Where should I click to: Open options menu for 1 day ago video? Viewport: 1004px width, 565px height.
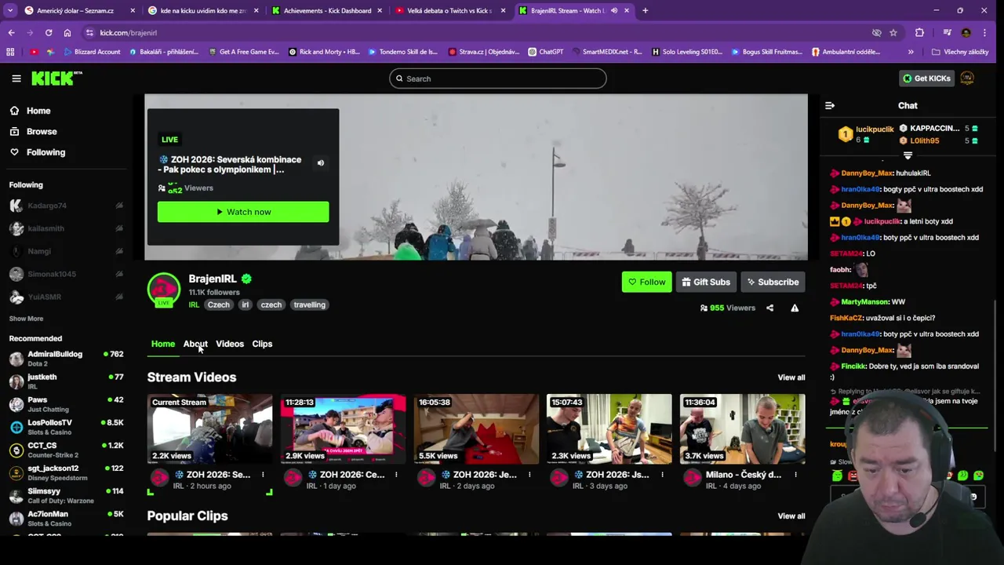396,475
